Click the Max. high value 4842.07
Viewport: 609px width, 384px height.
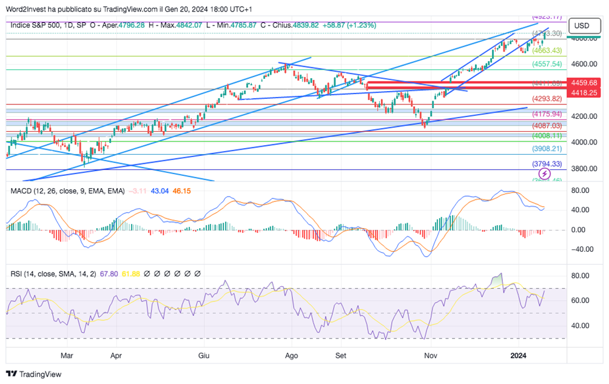point(189,25)
